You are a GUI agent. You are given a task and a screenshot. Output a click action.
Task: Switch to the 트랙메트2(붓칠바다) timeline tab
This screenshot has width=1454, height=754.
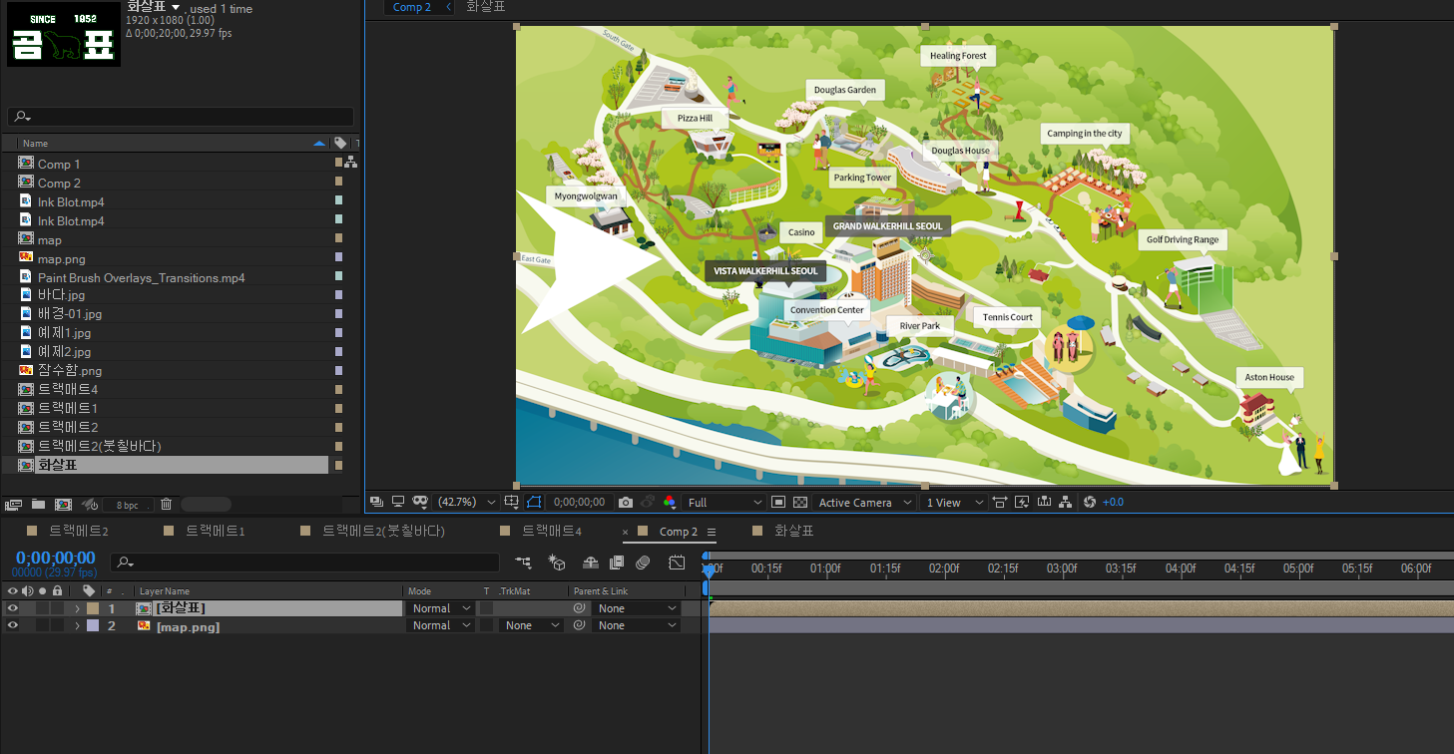(383, 531)
